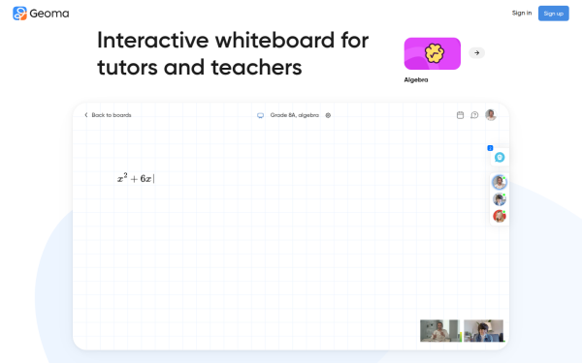The width and height of the screenshot is (582, 363).
Task: Open the calendar icon in board header
Action: coord(460,115)
